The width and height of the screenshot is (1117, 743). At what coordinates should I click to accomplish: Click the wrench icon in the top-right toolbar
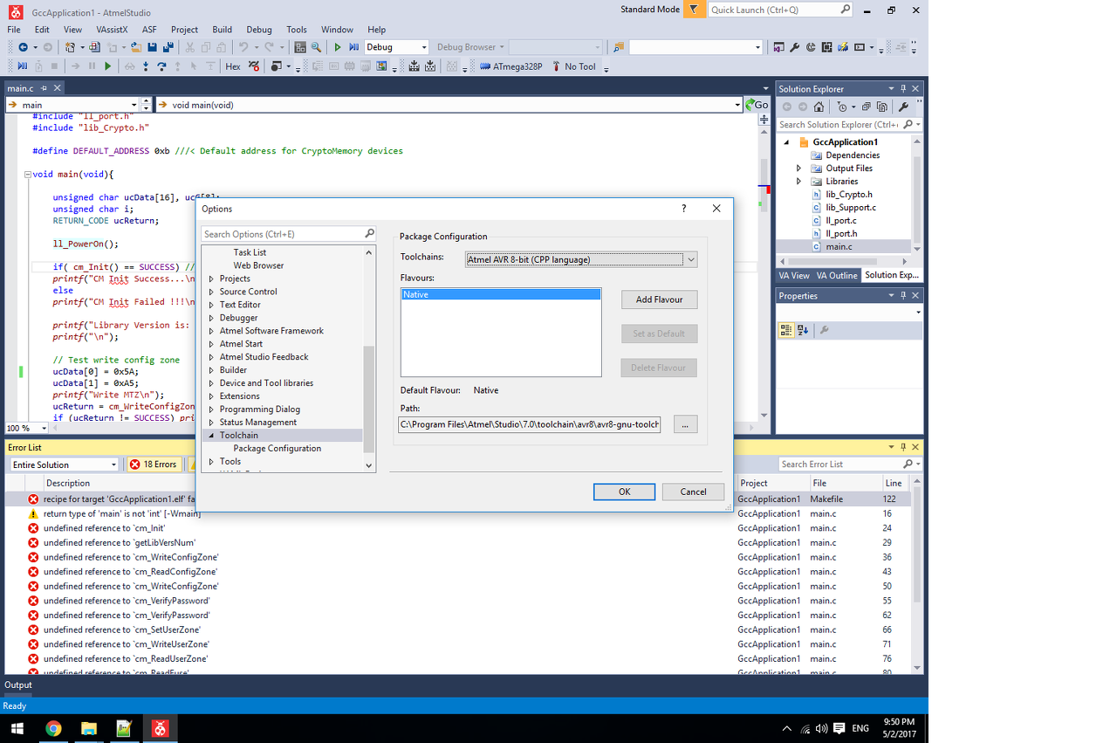click(795, 47)
